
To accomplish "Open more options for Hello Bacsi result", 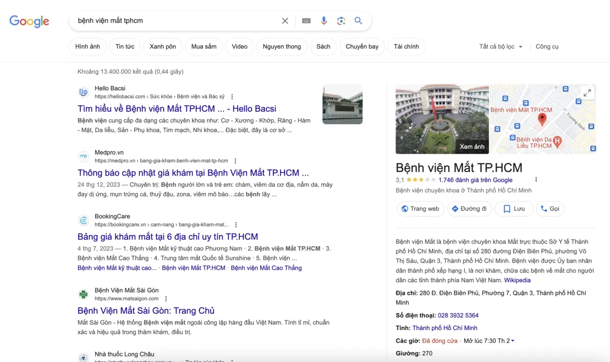I will click(x=232, y=96).
